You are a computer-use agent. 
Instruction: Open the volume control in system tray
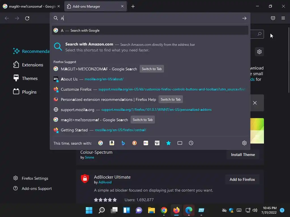coord(255,210)
